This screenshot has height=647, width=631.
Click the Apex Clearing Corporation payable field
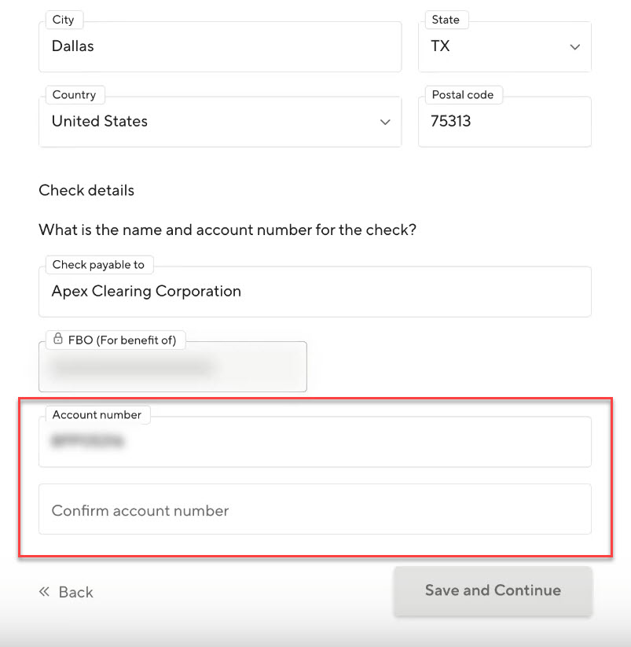pyautogui.click(x=314, y=292)
